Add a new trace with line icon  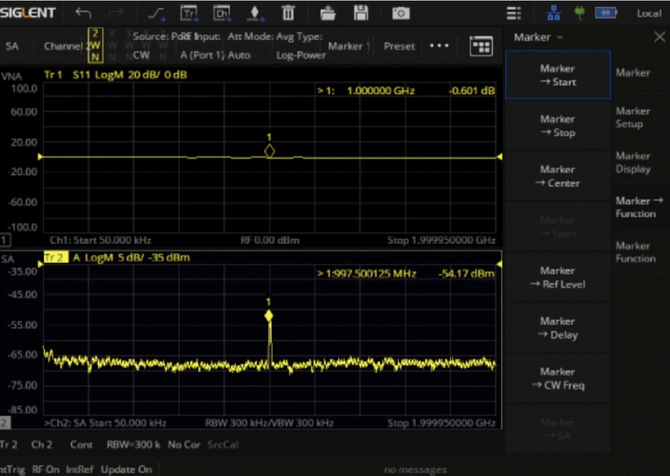[x=156, y=13]
